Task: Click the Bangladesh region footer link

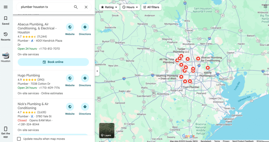Action: coord(206,141)
